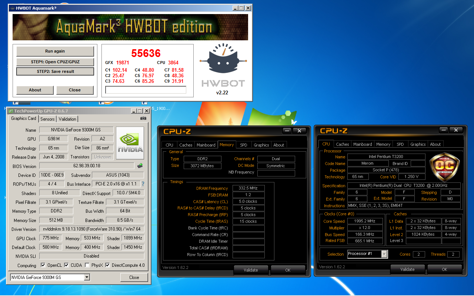
Task: Open the Mainboard tab in CPU-Z processor window
Action: [x=363, y=144]
